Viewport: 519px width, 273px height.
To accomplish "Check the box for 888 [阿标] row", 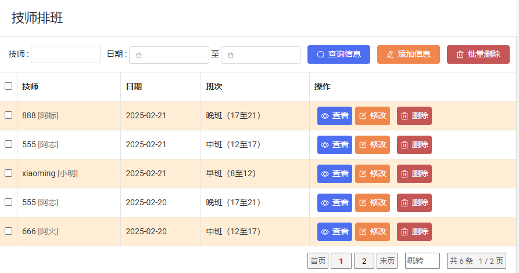I will [9, 115].
